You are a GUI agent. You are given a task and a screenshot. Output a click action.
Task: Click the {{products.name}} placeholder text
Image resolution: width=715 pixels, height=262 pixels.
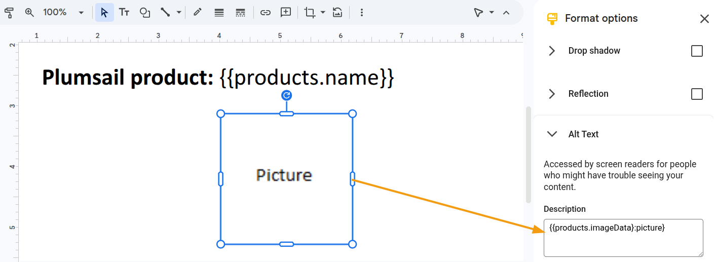coord(307,78)
